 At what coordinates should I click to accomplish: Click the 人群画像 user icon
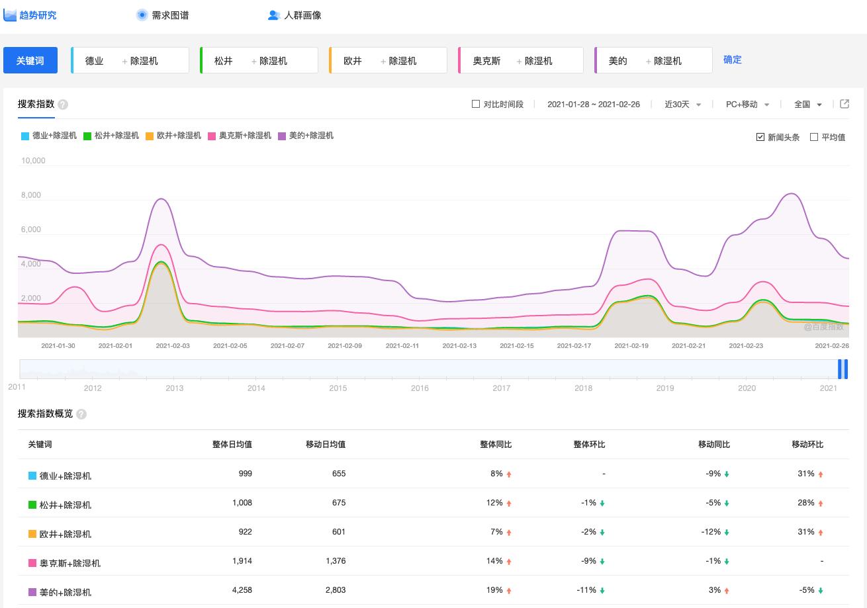(273, 15)
